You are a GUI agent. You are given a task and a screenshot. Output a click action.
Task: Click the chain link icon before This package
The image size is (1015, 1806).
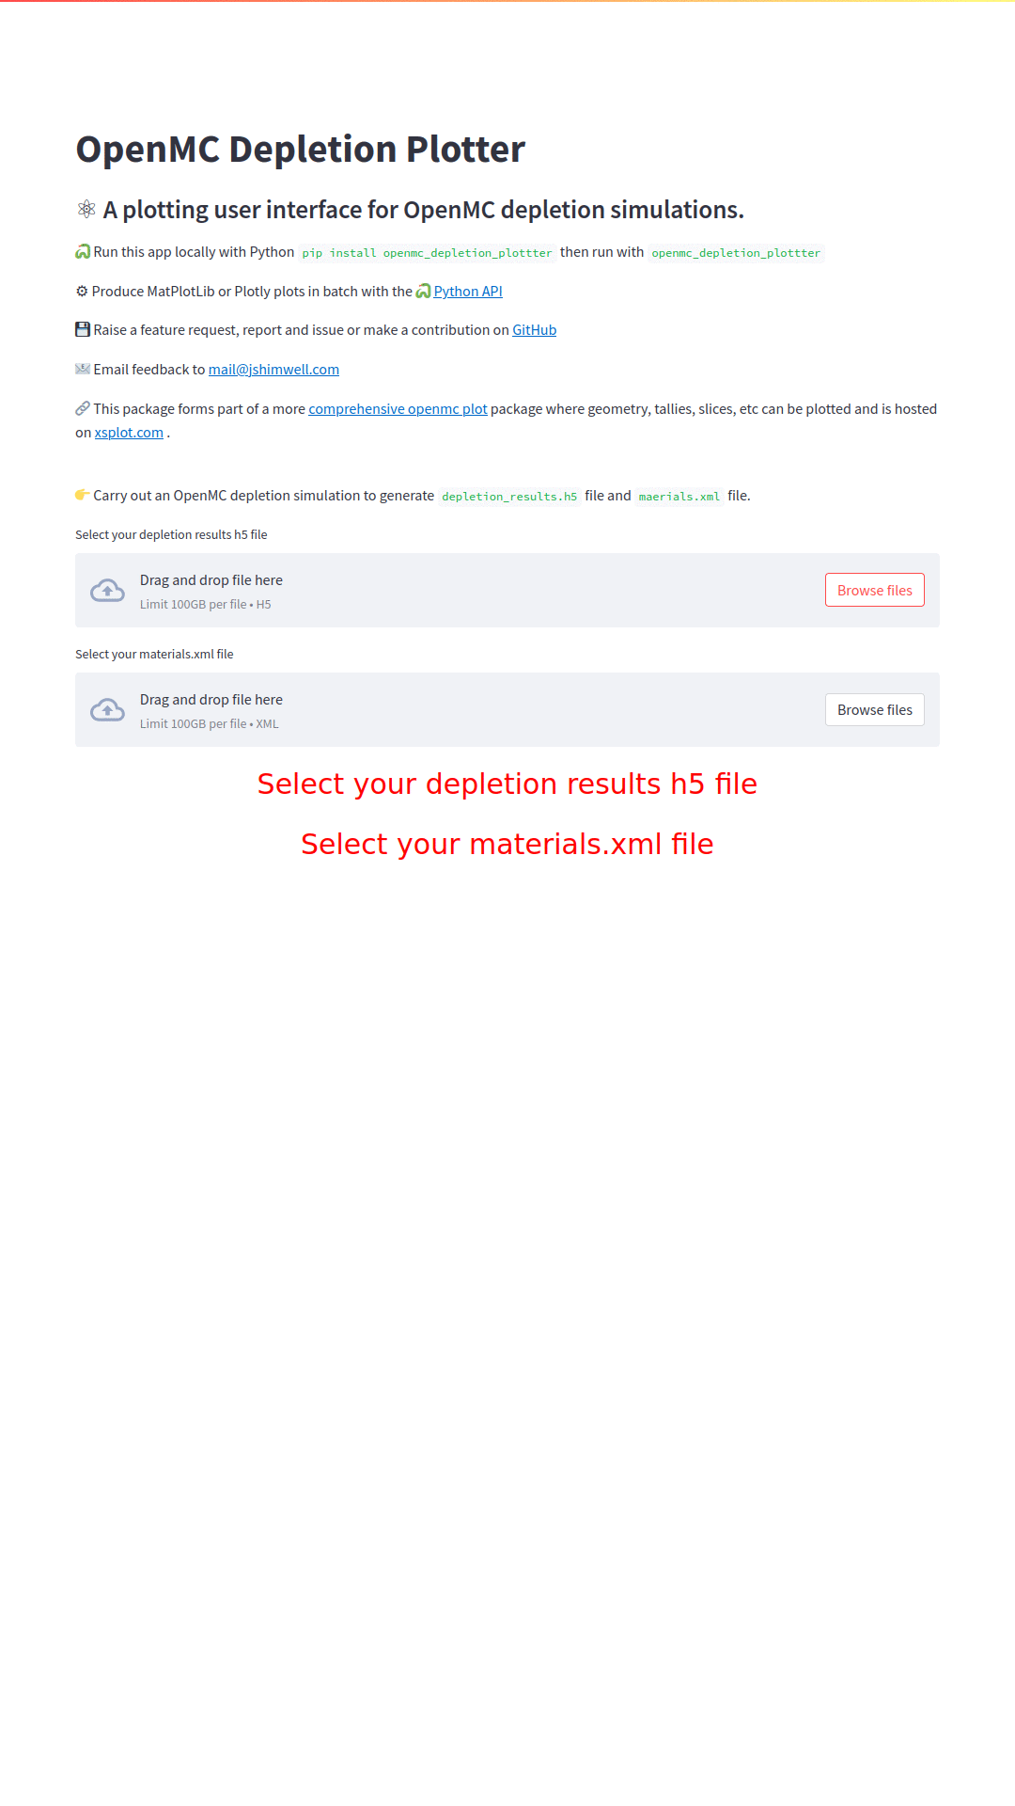coord(83,408)
